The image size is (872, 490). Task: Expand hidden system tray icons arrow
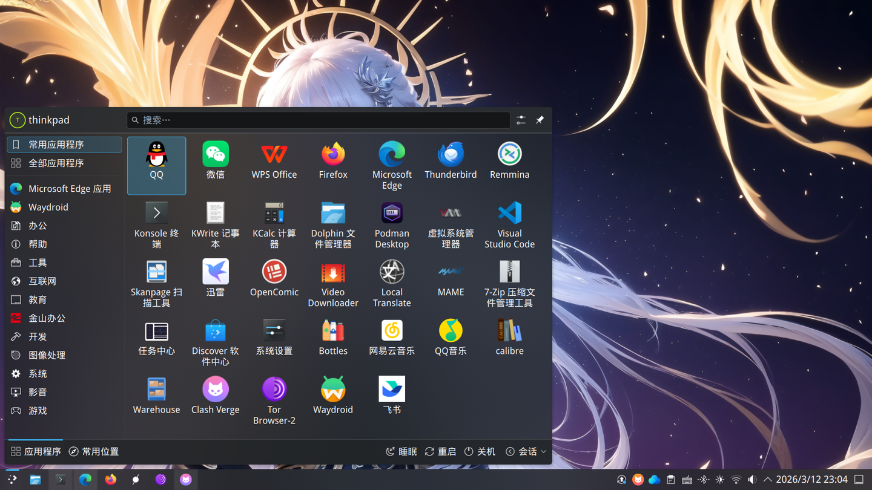point(767,480)
